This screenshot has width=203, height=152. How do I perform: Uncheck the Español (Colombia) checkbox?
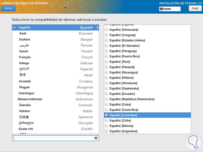(106, 115)
